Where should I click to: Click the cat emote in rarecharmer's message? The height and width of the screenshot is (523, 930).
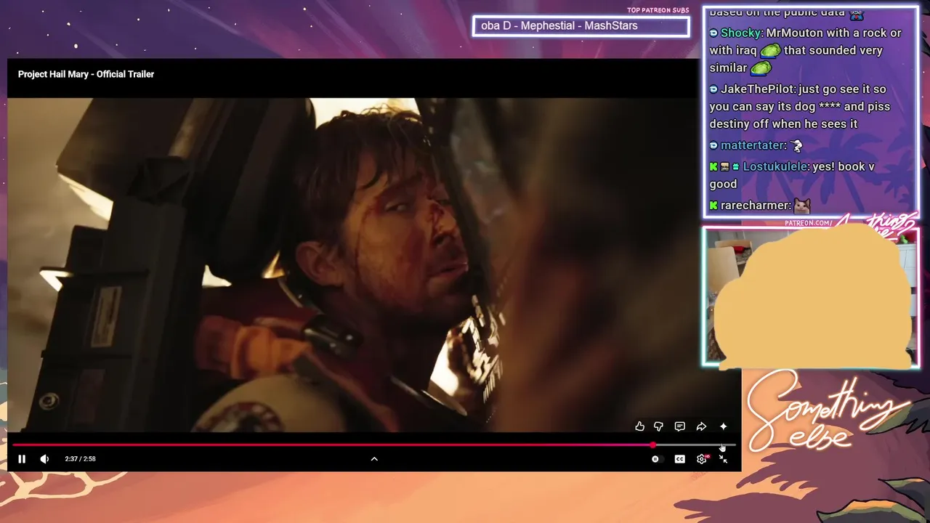pos(802,206)
